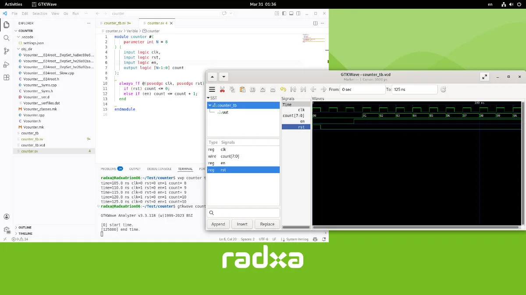Jump to next edge in GTKWave toolbar
This screenshot has height=295, width=526.
pos(323,90)
